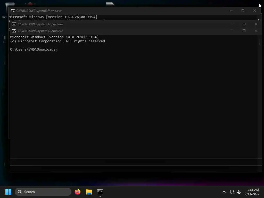264x198 pixels.
Task: Click the front window's Microsoft Windows version line
Action: tap(54, 37)
